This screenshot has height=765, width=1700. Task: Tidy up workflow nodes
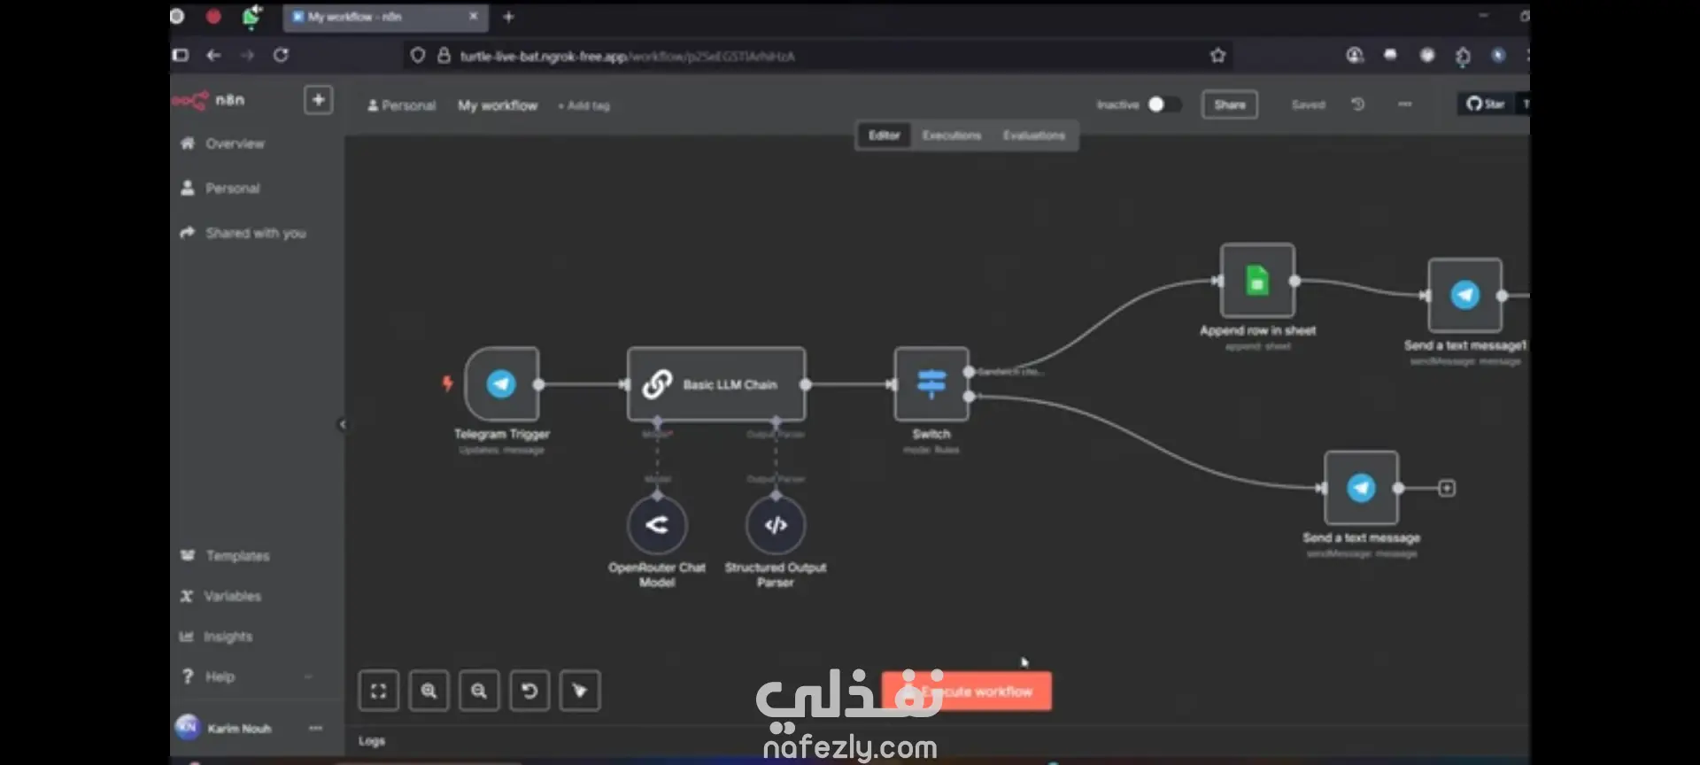(x=580, y=691)
